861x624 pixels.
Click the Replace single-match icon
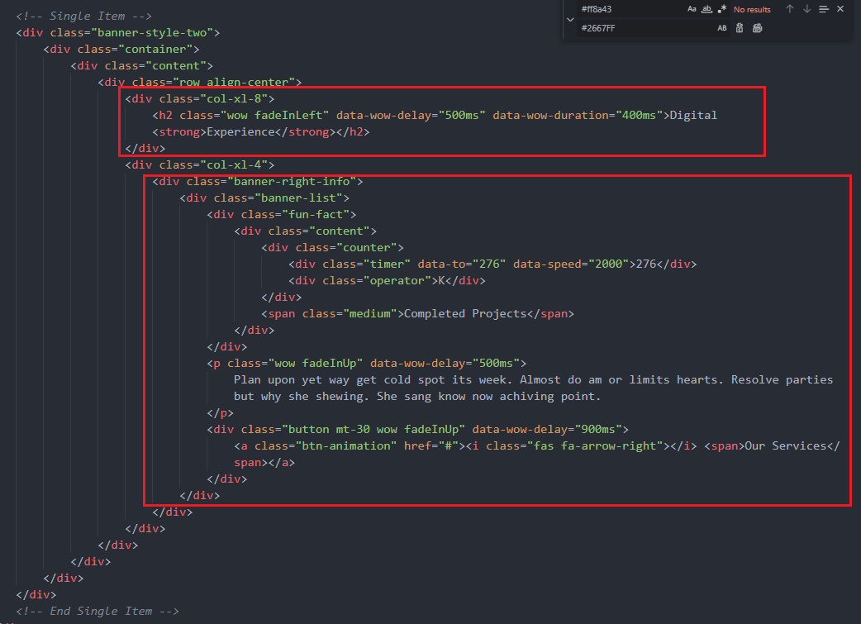[740, 28]
